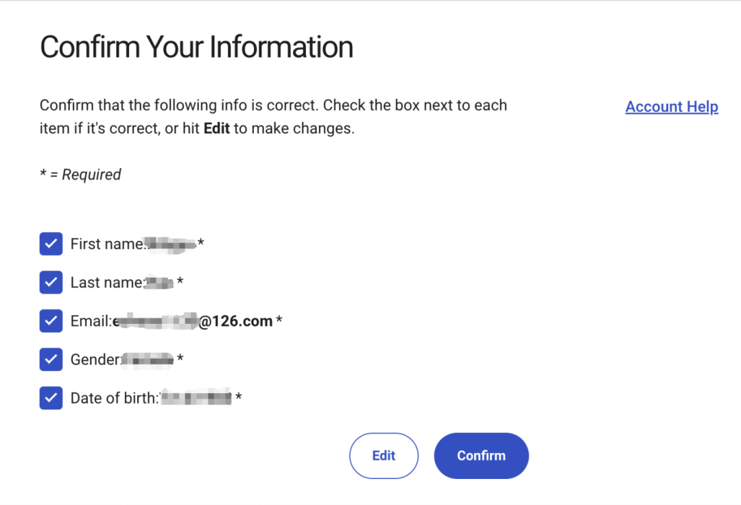Uncheck the Last name checkbox
The width and height of the screenshot is (741, 505).
(51, 282)
